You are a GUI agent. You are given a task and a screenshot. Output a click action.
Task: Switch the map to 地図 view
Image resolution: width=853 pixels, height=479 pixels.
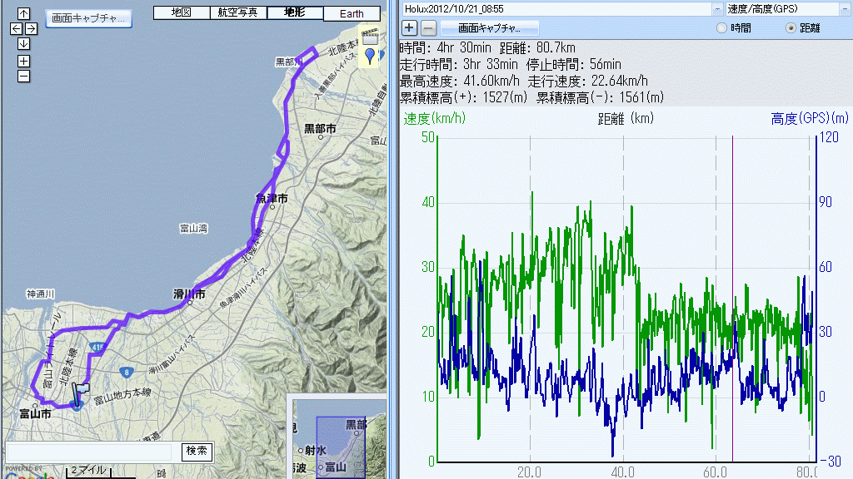[181, 13]
